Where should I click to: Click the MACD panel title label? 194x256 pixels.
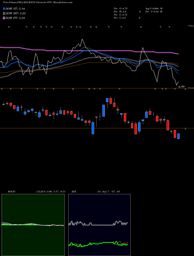(x=12, y=192)
